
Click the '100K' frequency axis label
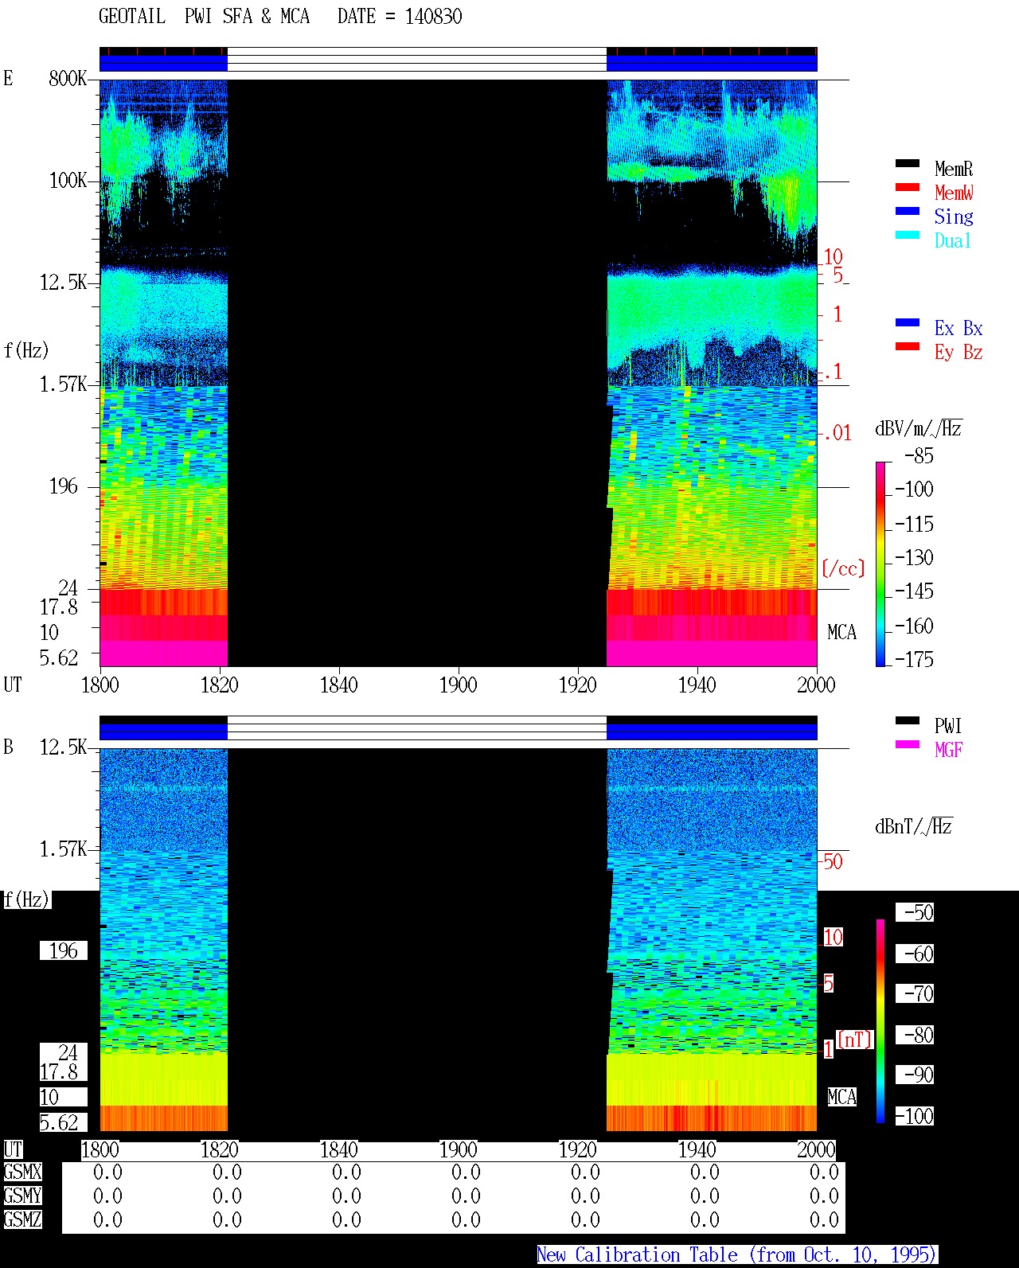68,181
